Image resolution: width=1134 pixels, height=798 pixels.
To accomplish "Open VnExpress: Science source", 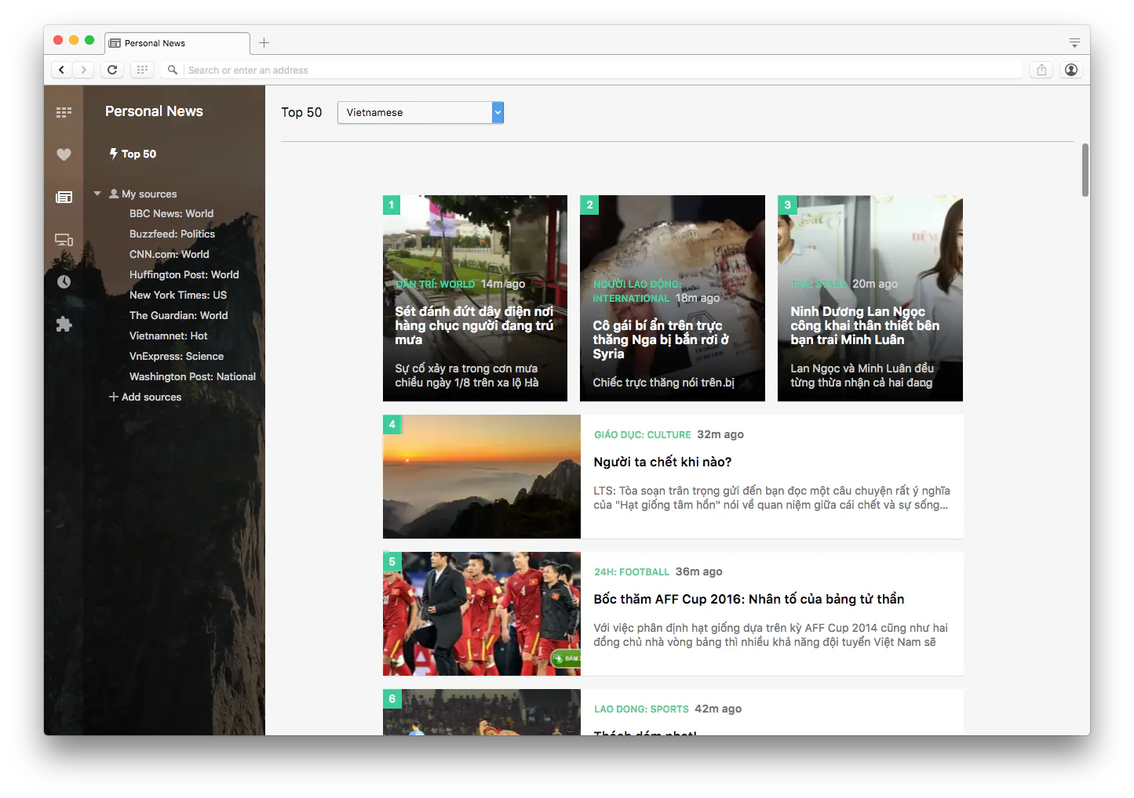I will coord(177,356).
